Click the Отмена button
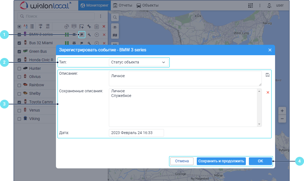 [x=182, y=161]
